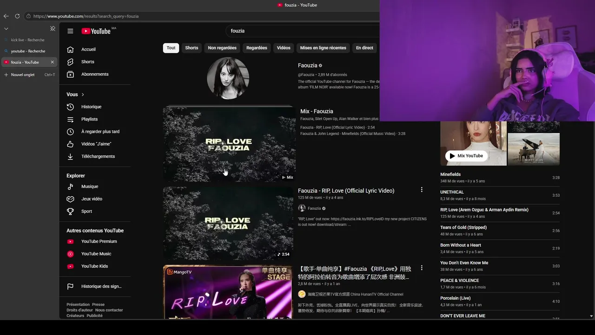The height and width of the screenshot is (335, 595).
Task: Play UNETHICAL in the mix list
Action: pyautogui.click(x=500, y=195)
